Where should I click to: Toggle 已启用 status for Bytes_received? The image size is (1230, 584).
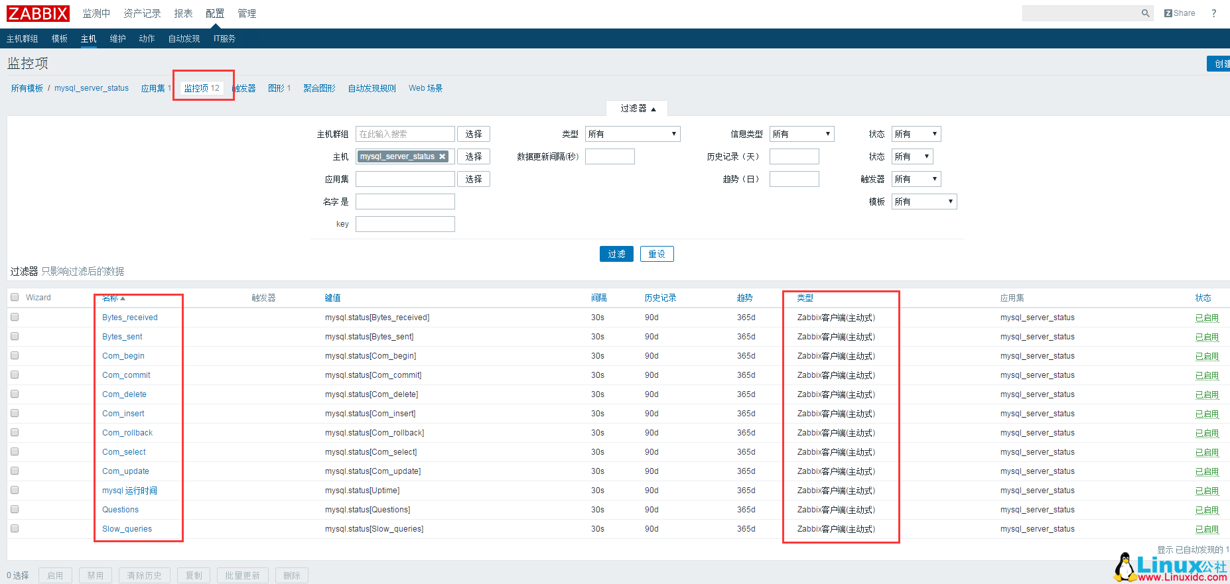pos(1207,318)
